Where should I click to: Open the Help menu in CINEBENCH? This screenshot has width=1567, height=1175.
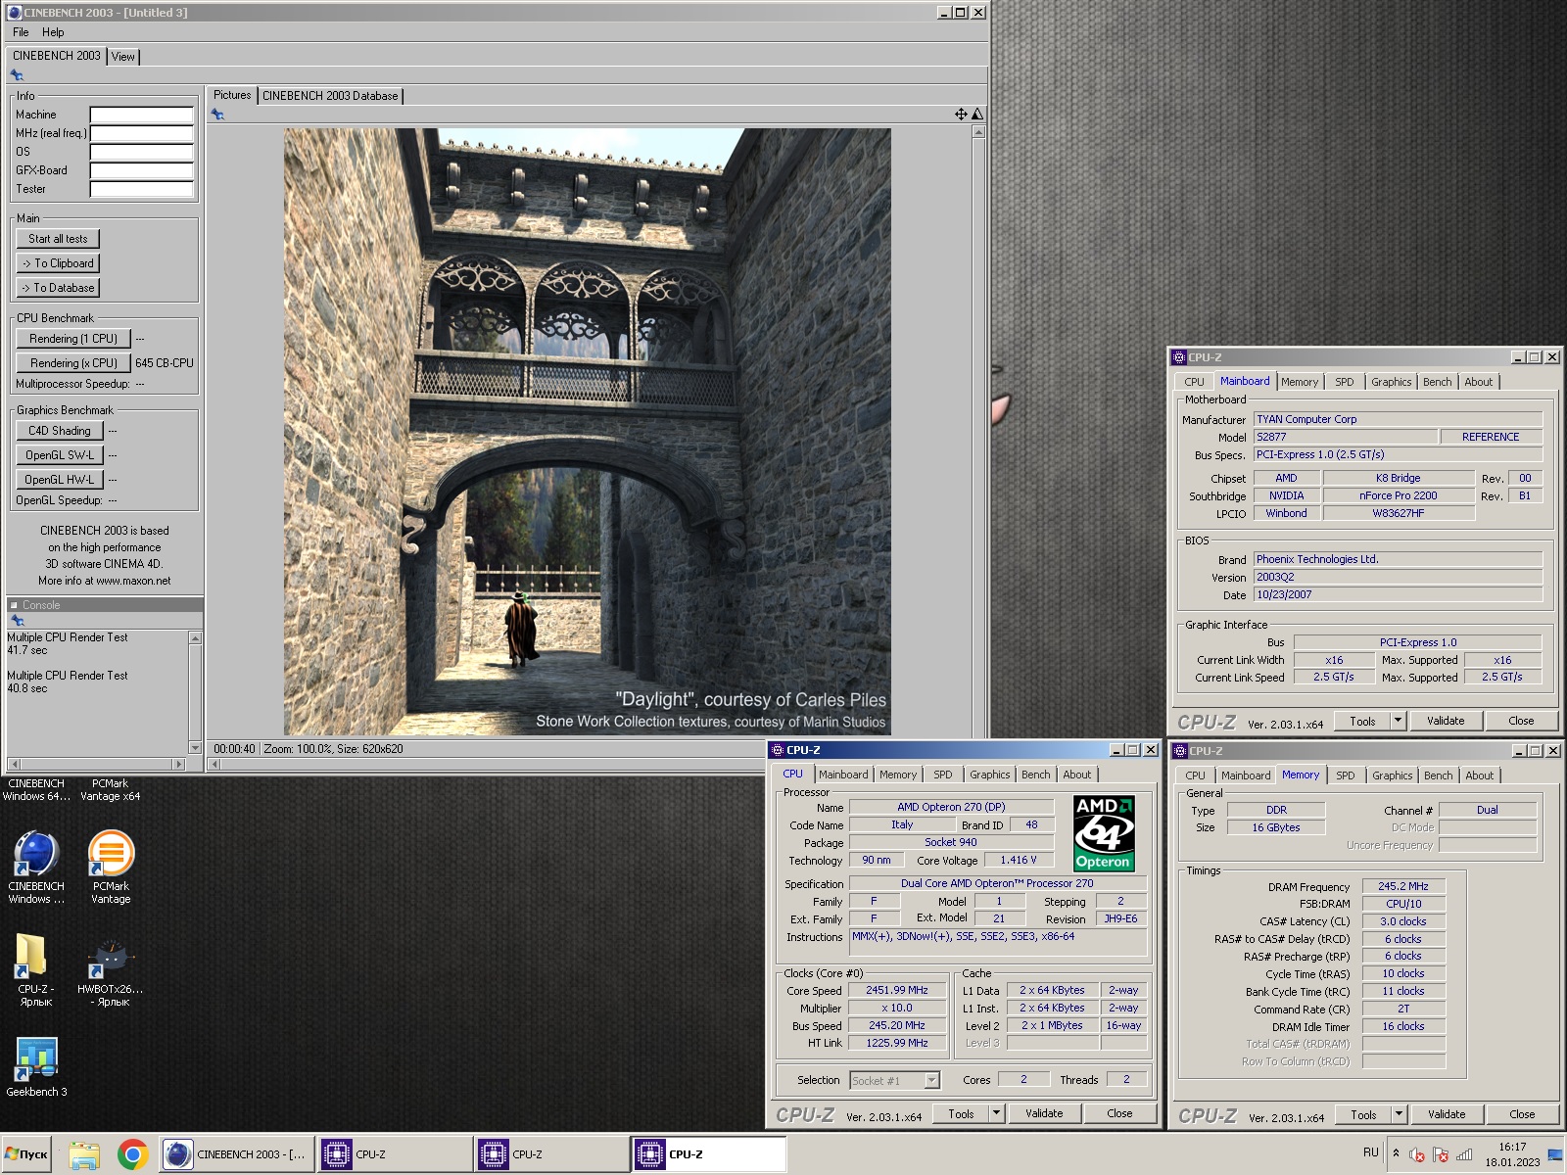click(53, 32)
